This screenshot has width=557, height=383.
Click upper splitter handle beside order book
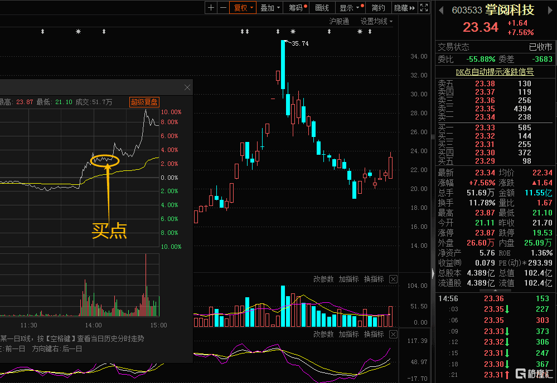[x=433, y=137]
